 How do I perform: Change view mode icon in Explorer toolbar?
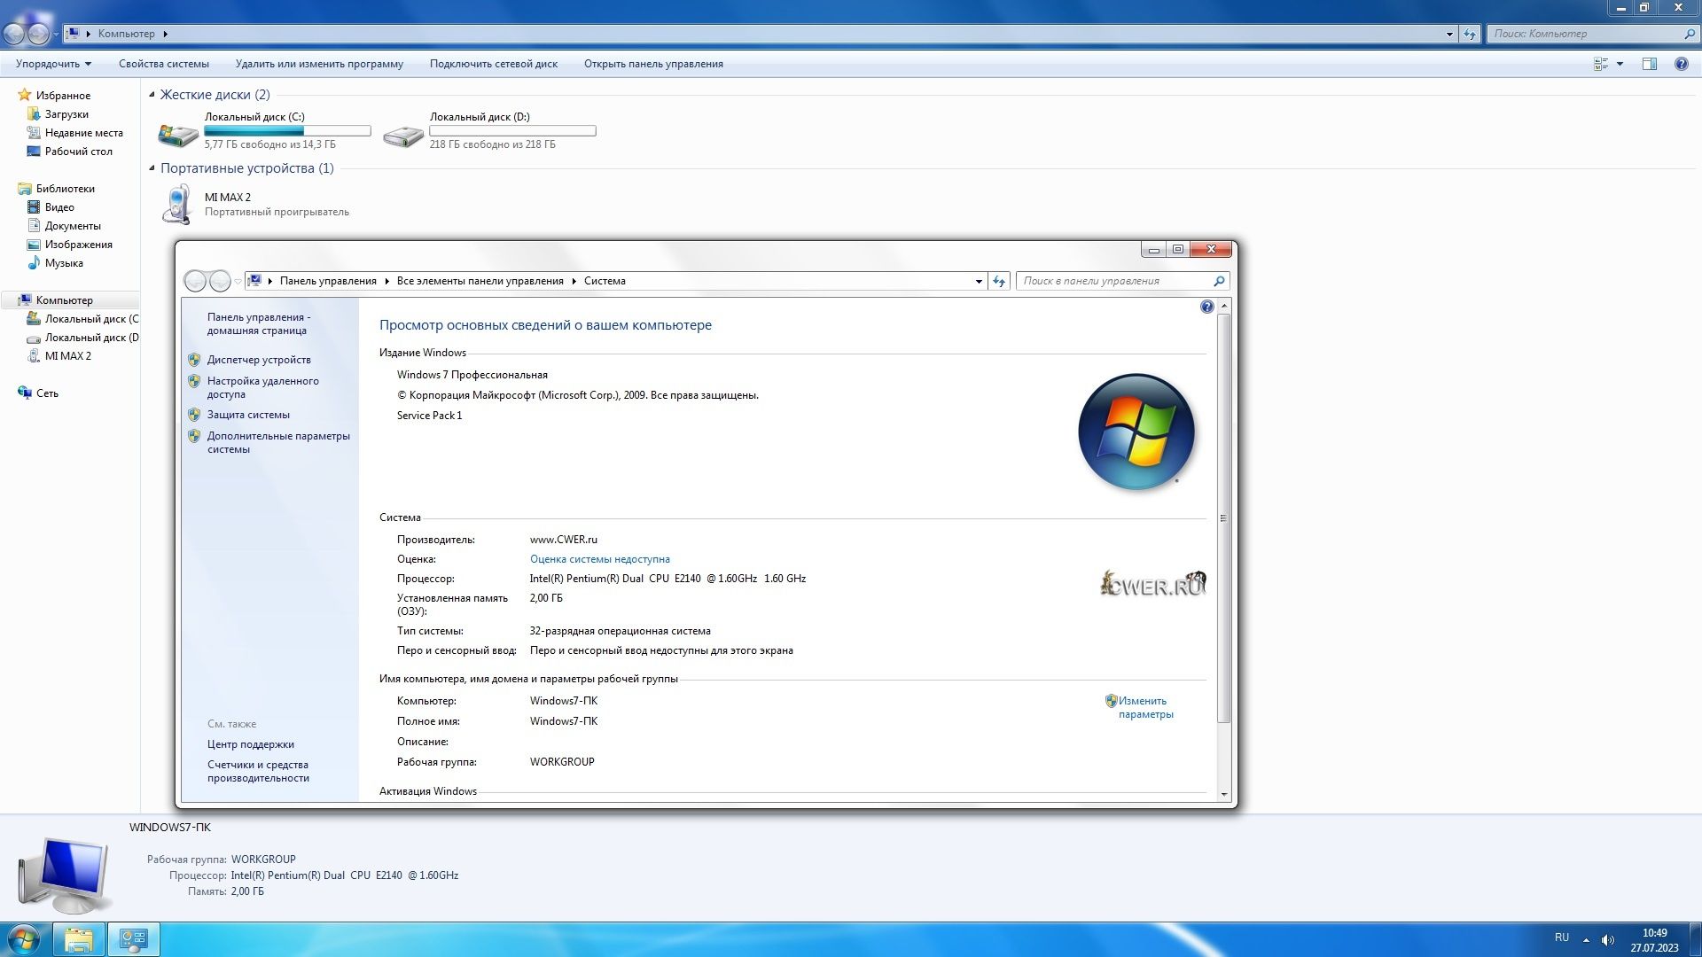(1601, 64)
